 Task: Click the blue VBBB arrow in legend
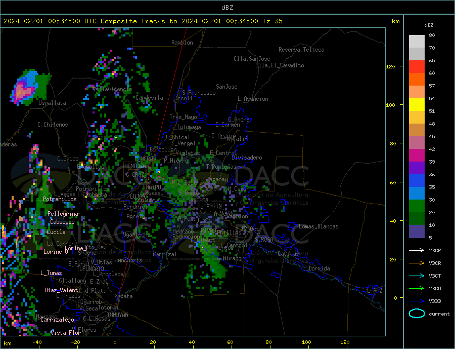[417, 301]
